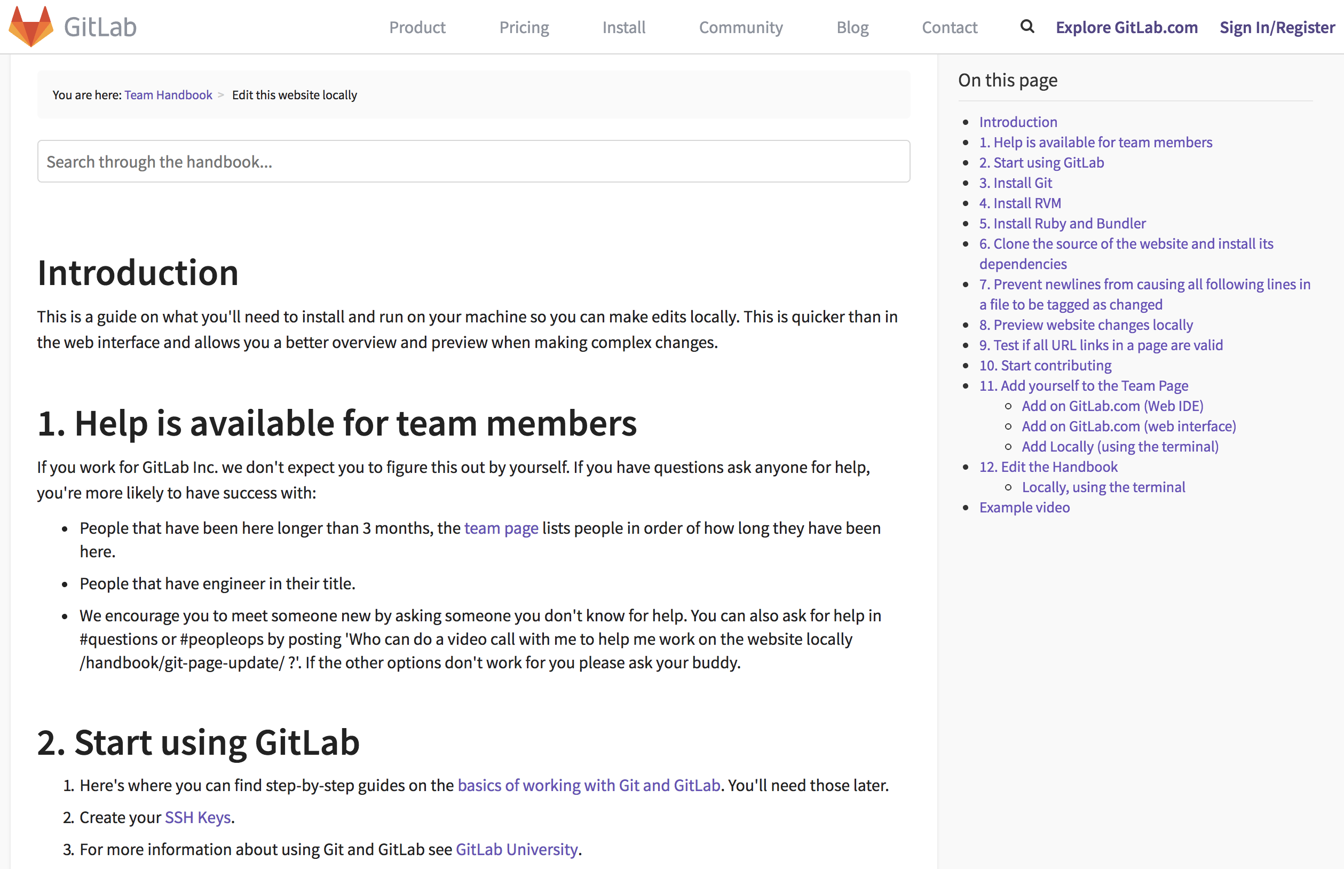Focus the handbook search field
Image resolution: width=1344 pixels, height=869 pixels.
tap(473, 161)
